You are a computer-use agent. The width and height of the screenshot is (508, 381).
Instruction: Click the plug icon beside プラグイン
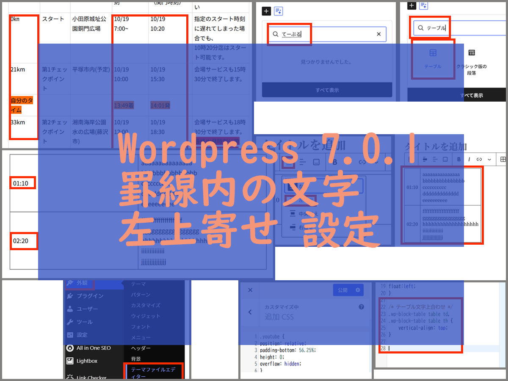[x=70, y=296]
